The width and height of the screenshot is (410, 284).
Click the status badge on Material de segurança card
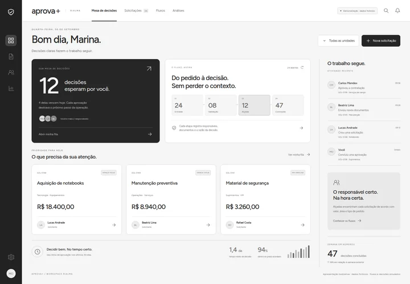(x=298, y=173)
